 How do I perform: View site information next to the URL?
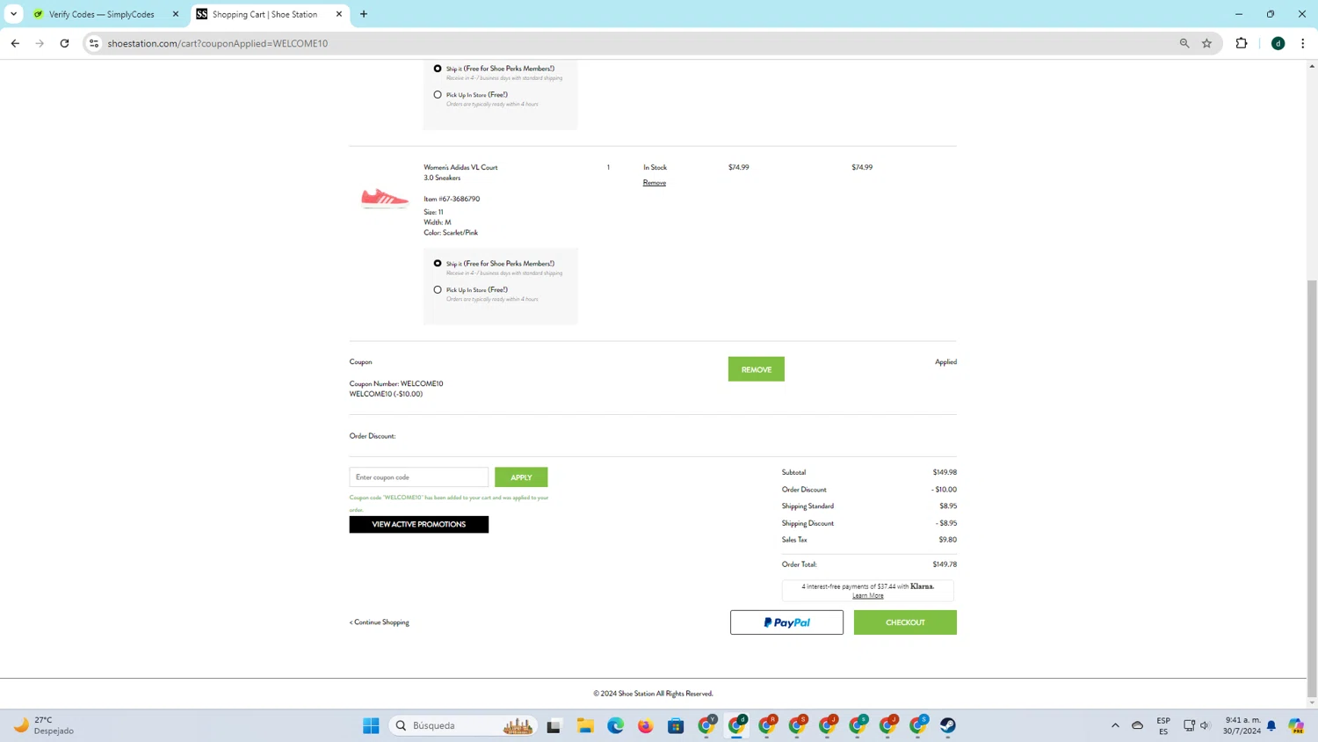click(94, 43)
